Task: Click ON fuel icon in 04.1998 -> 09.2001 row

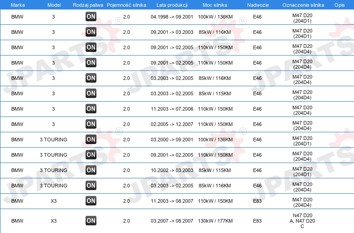Action: click(x=91, y=16)
